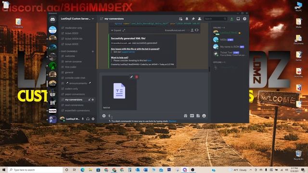Click the Discord update download icon
Screen dimensions: 308x173
point(232,19)
